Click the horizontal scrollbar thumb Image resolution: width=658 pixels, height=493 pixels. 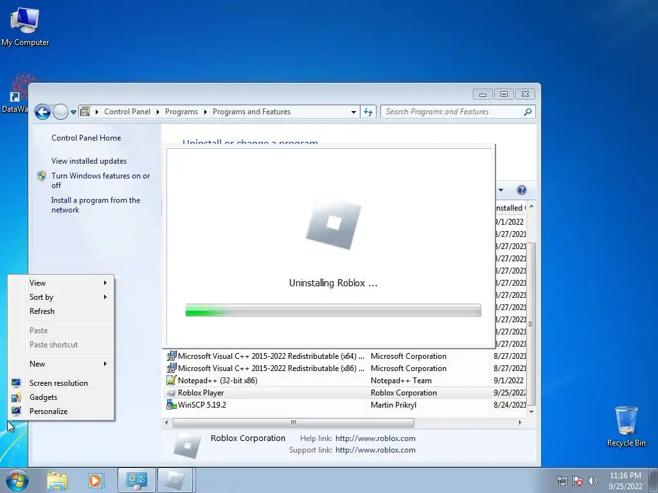pos(293,422)
